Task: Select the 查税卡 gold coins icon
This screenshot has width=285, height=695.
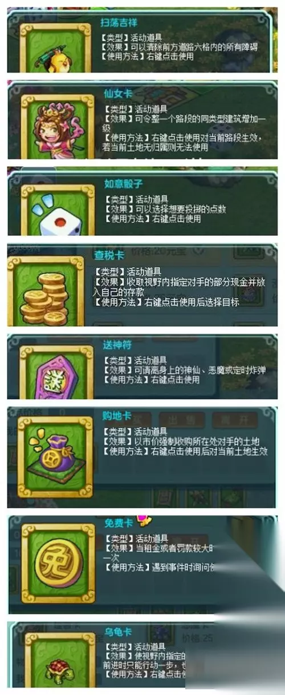Action: pos(45,292)
